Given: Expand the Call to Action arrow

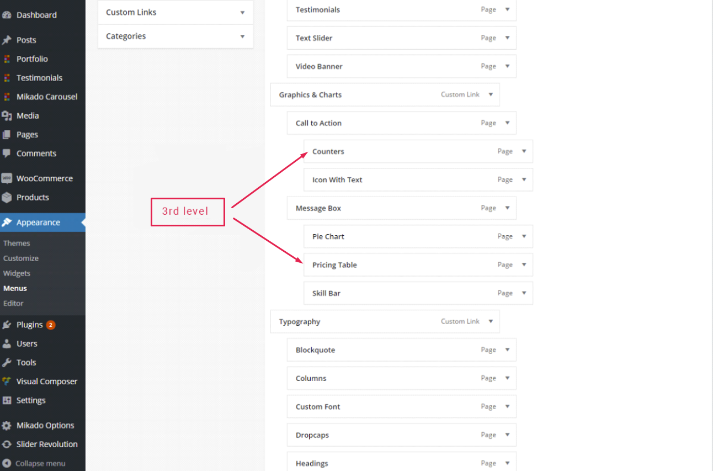Looking at the screenshot, I should [507, 123].
